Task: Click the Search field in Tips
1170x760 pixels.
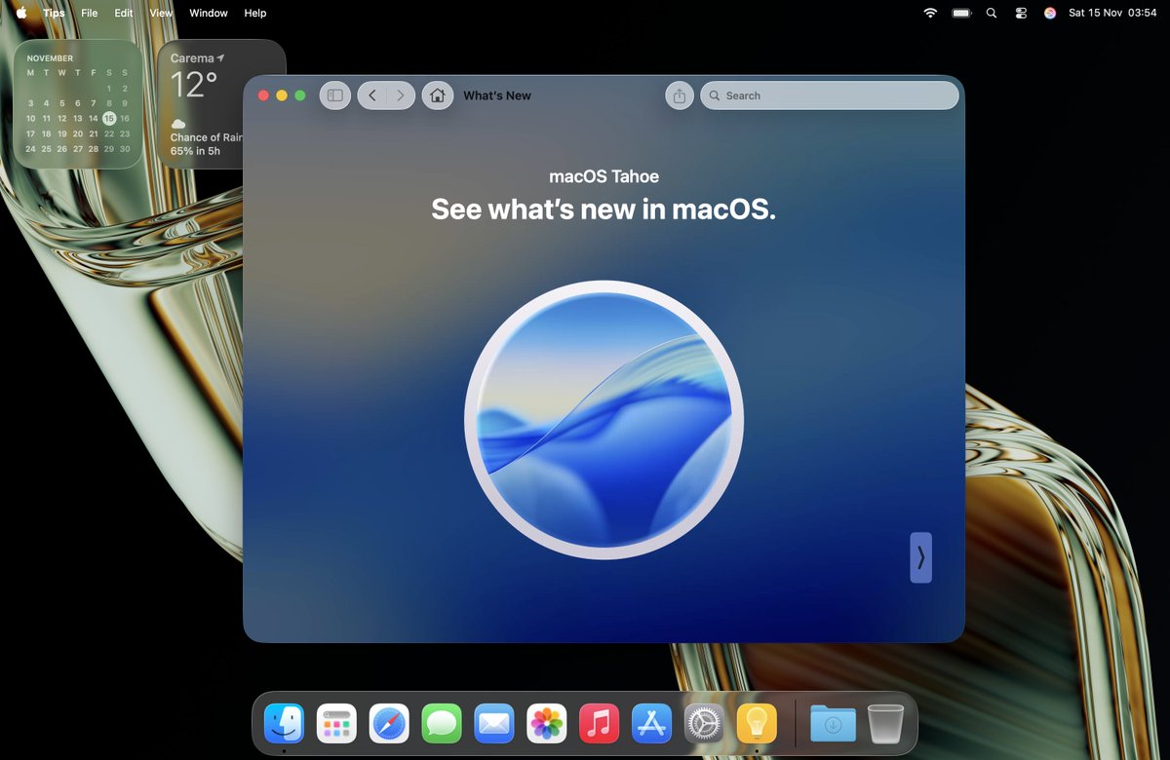Action: pyautogui.click(x=830, y=95)
